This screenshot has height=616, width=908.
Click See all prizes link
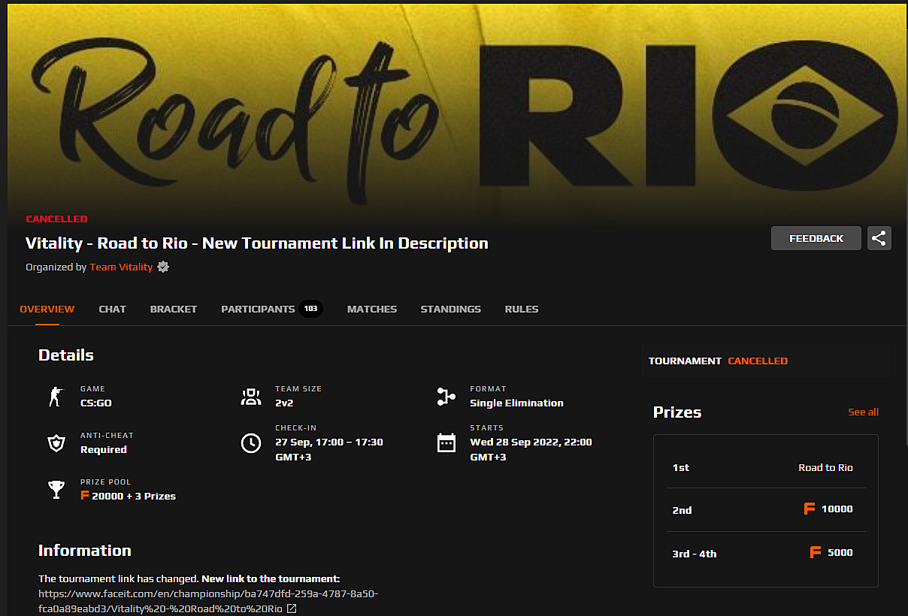(863, 412)
